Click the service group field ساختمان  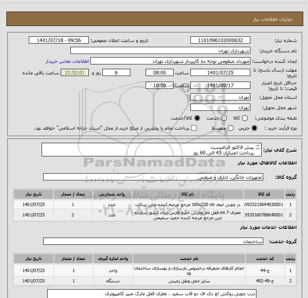pos(153,241)
